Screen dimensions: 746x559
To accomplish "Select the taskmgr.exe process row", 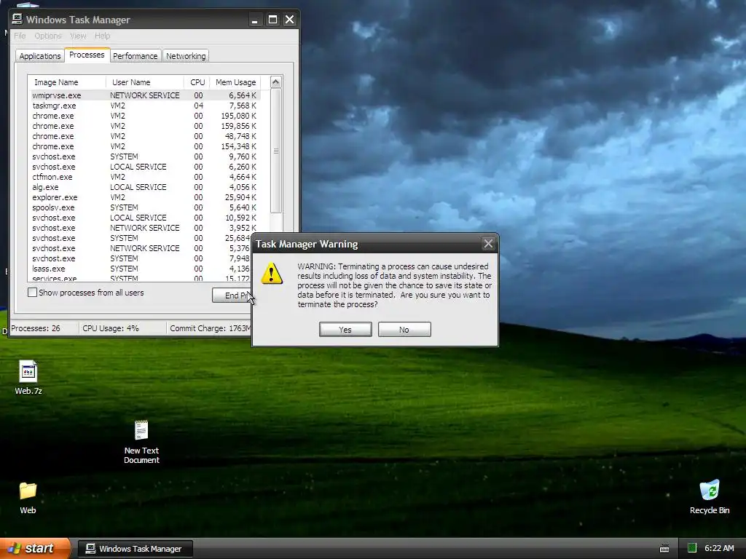I will point(144,106).
